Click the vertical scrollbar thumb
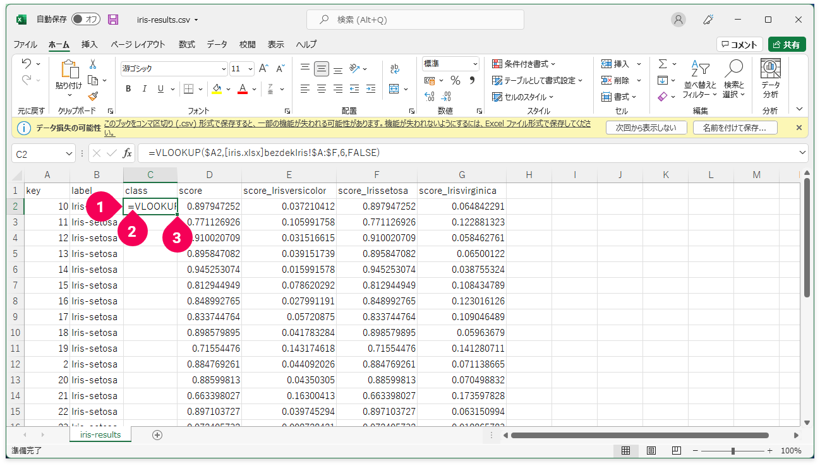 [x=807, y=237]
